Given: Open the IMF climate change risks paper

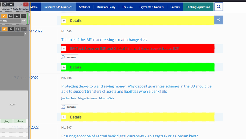Looking at the screenshot, I should [104, 40].
